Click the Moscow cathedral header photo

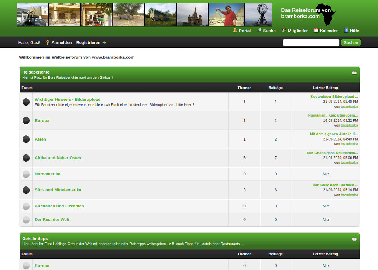point(192,15)
